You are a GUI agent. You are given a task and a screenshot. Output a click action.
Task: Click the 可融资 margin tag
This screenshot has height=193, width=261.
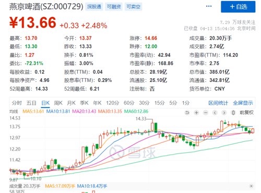114,7
